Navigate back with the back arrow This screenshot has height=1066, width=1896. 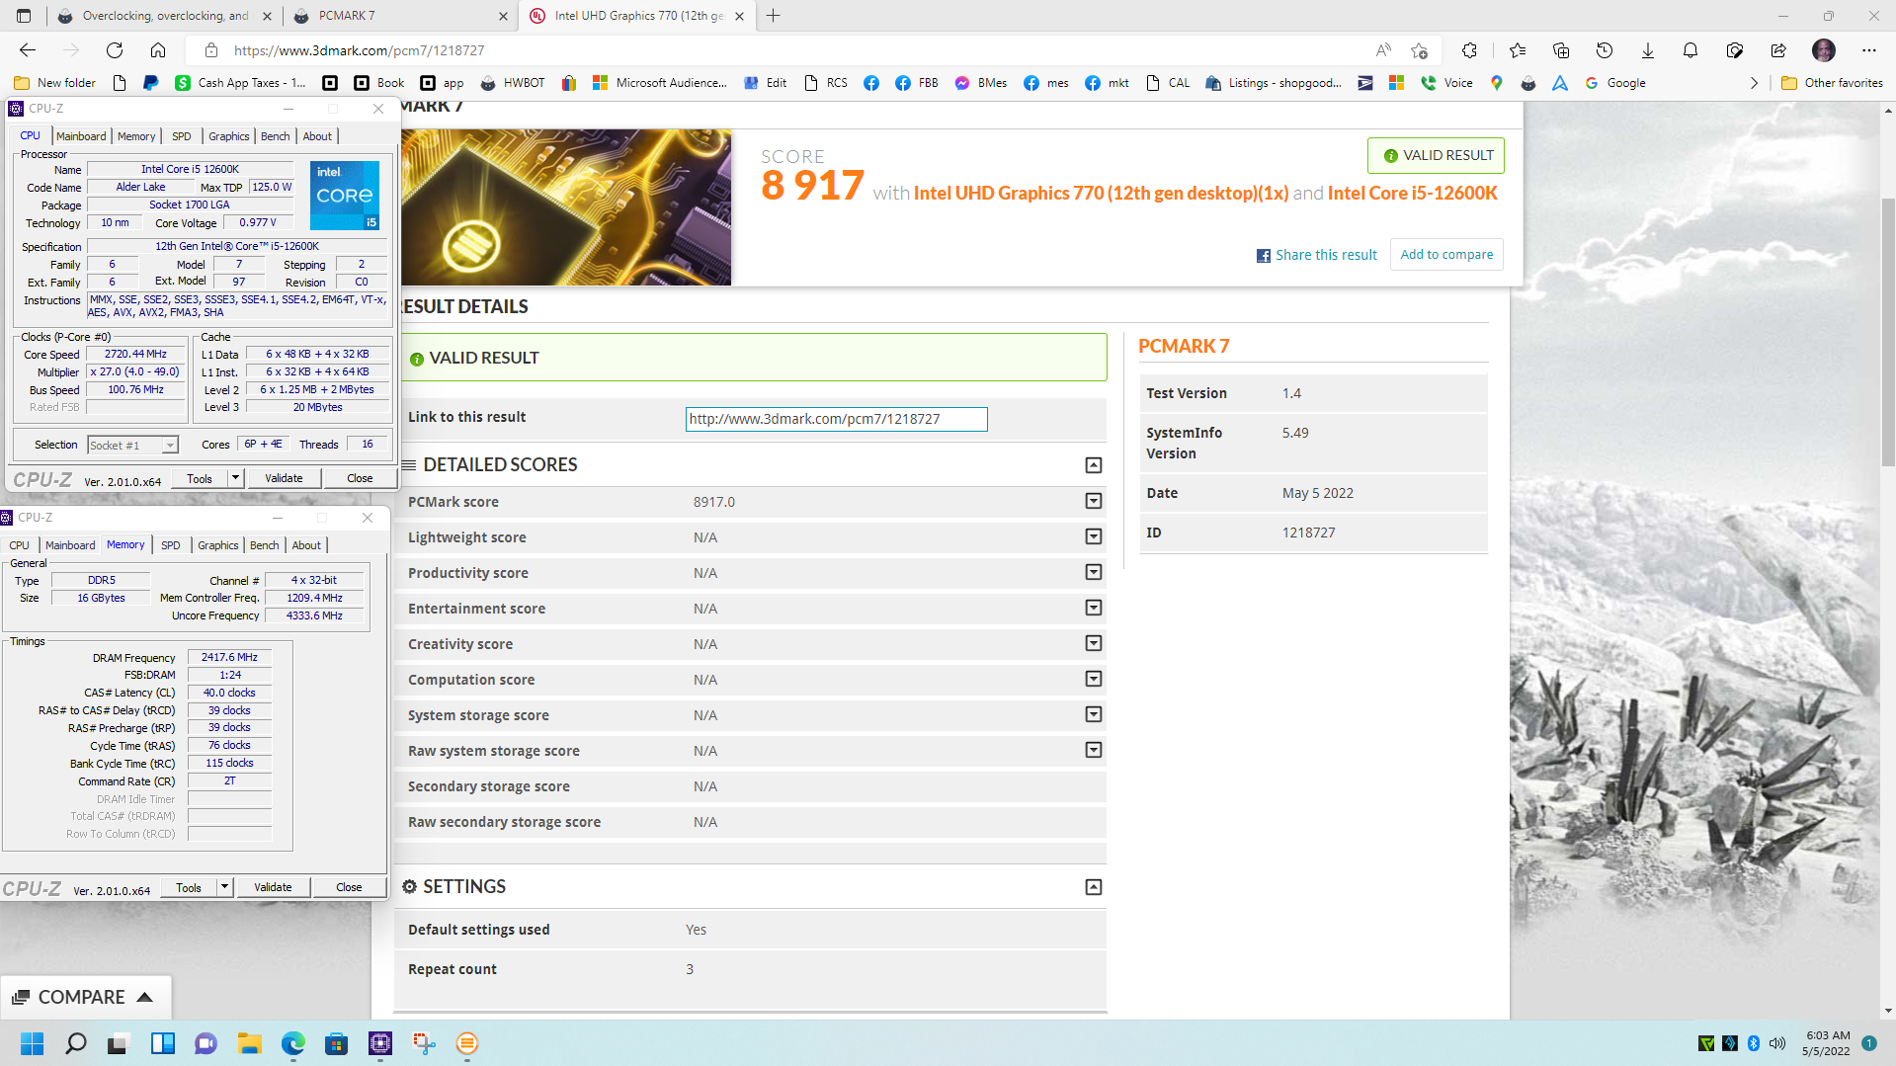tap(28, 50)
